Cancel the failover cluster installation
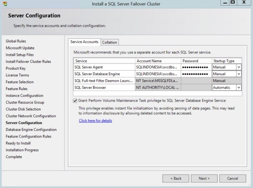The image size is (253, 188). 232,178
